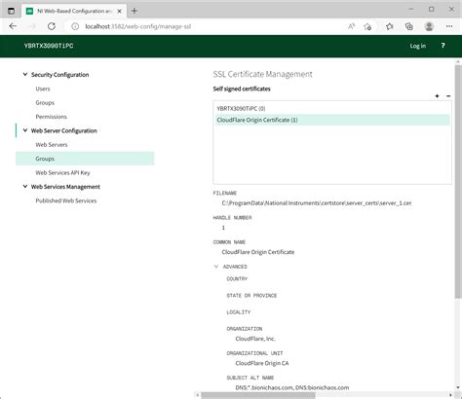Click the horizontal scrollbar right arrow
462x399 pixels.
point(450,395)
